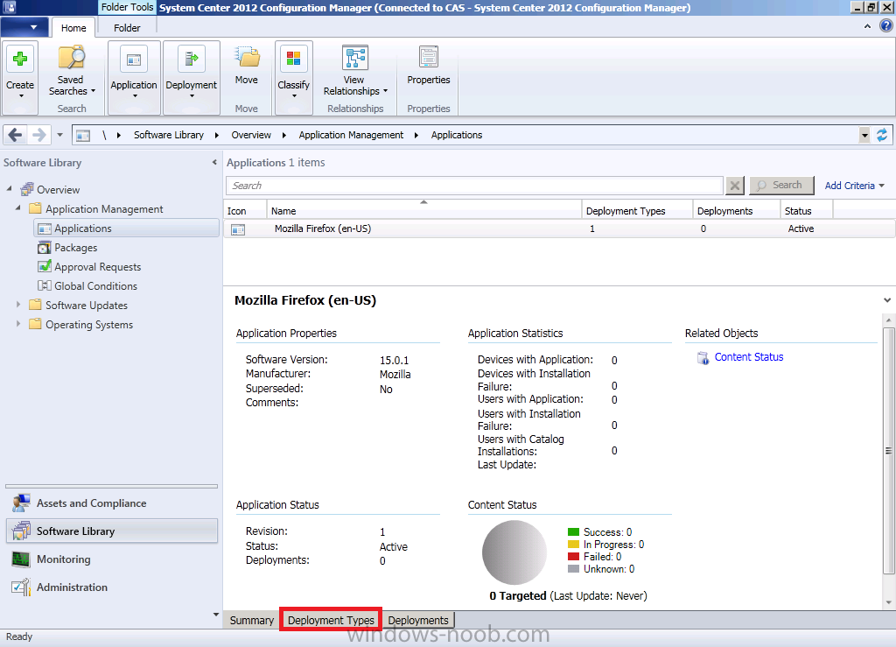Select the Mozilla Firefox (en-US) row
896x647 pixels.
(559, 229)
